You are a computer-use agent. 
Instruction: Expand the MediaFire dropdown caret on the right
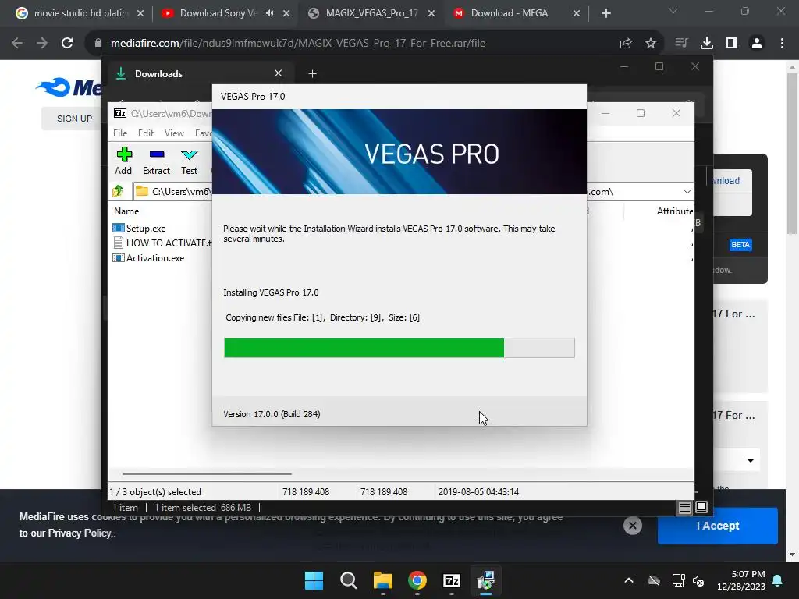pyautogui.click(x=750, y=460)
